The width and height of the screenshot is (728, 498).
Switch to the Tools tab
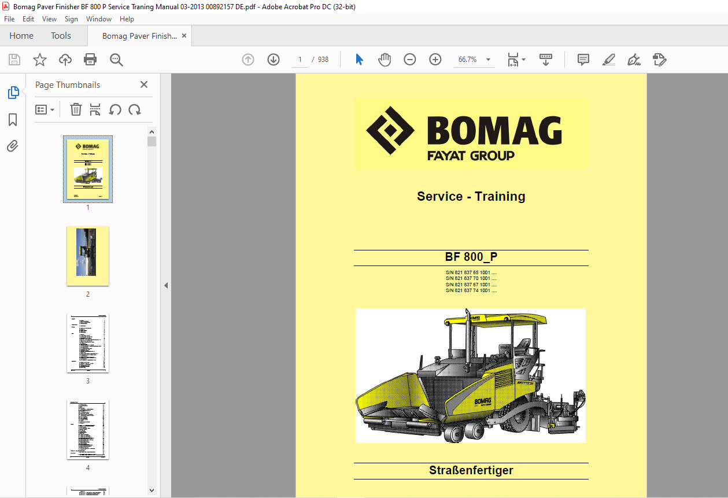(x=61, y=36)
